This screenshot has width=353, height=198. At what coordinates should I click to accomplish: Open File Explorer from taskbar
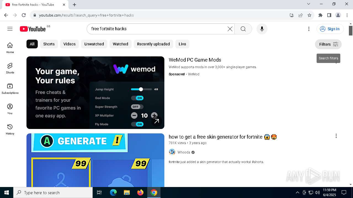[x=127, y=193]
